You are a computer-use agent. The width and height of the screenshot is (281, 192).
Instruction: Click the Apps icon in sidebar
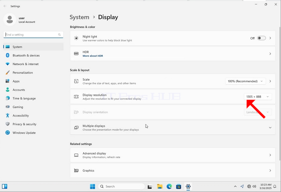point(7,81)
